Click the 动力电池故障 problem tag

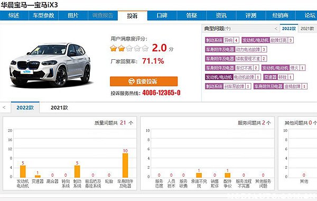pos(236,49)
